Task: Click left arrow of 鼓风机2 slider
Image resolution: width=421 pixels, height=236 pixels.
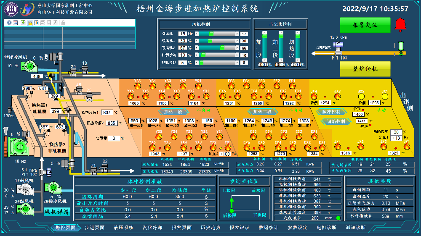Action: (196, 48)
